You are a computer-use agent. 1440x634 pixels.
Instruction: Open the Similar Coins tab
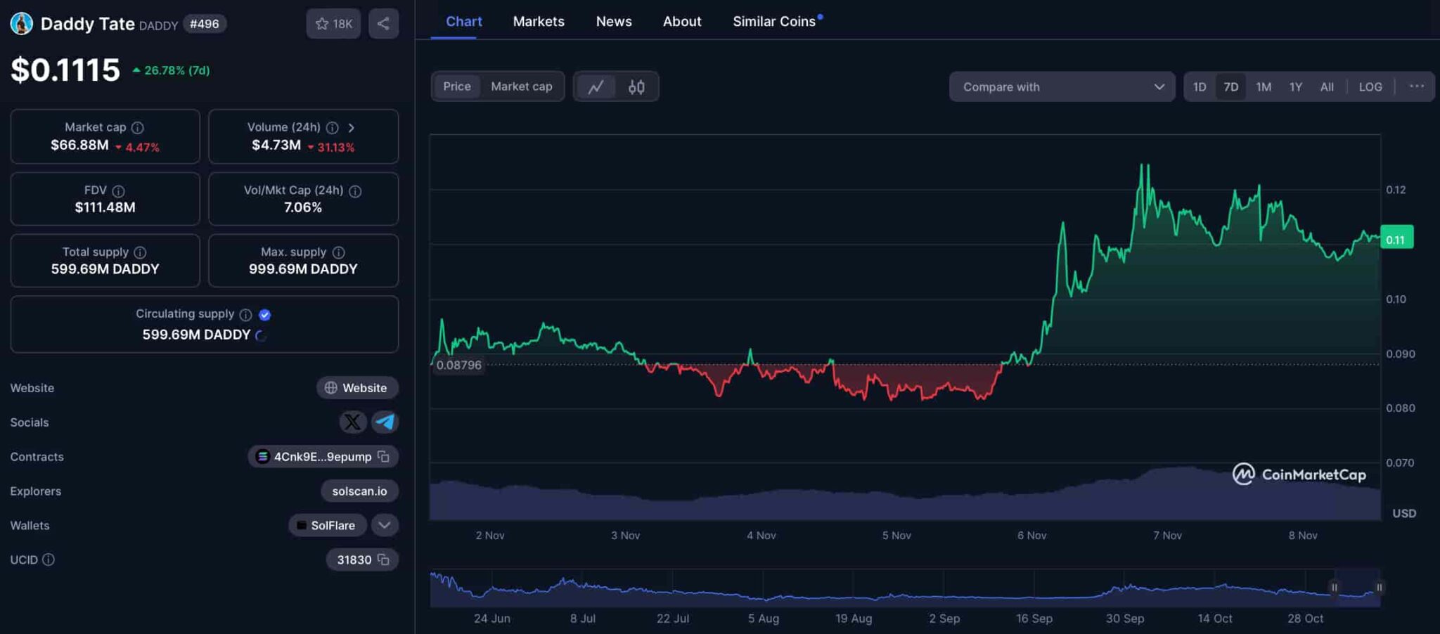coord(774,22)
